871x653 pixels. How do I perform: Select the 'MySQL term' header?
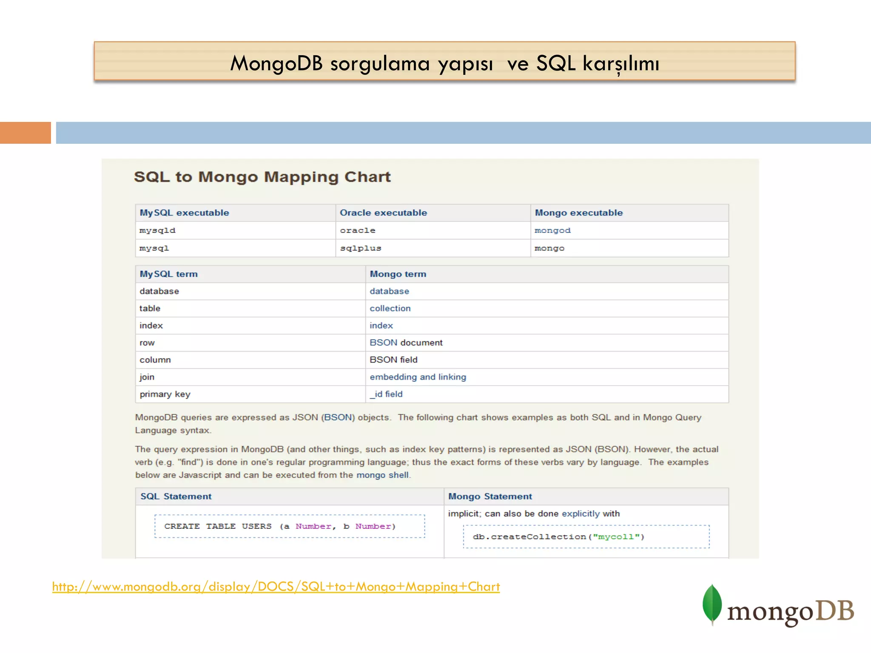tap(250, 274)
